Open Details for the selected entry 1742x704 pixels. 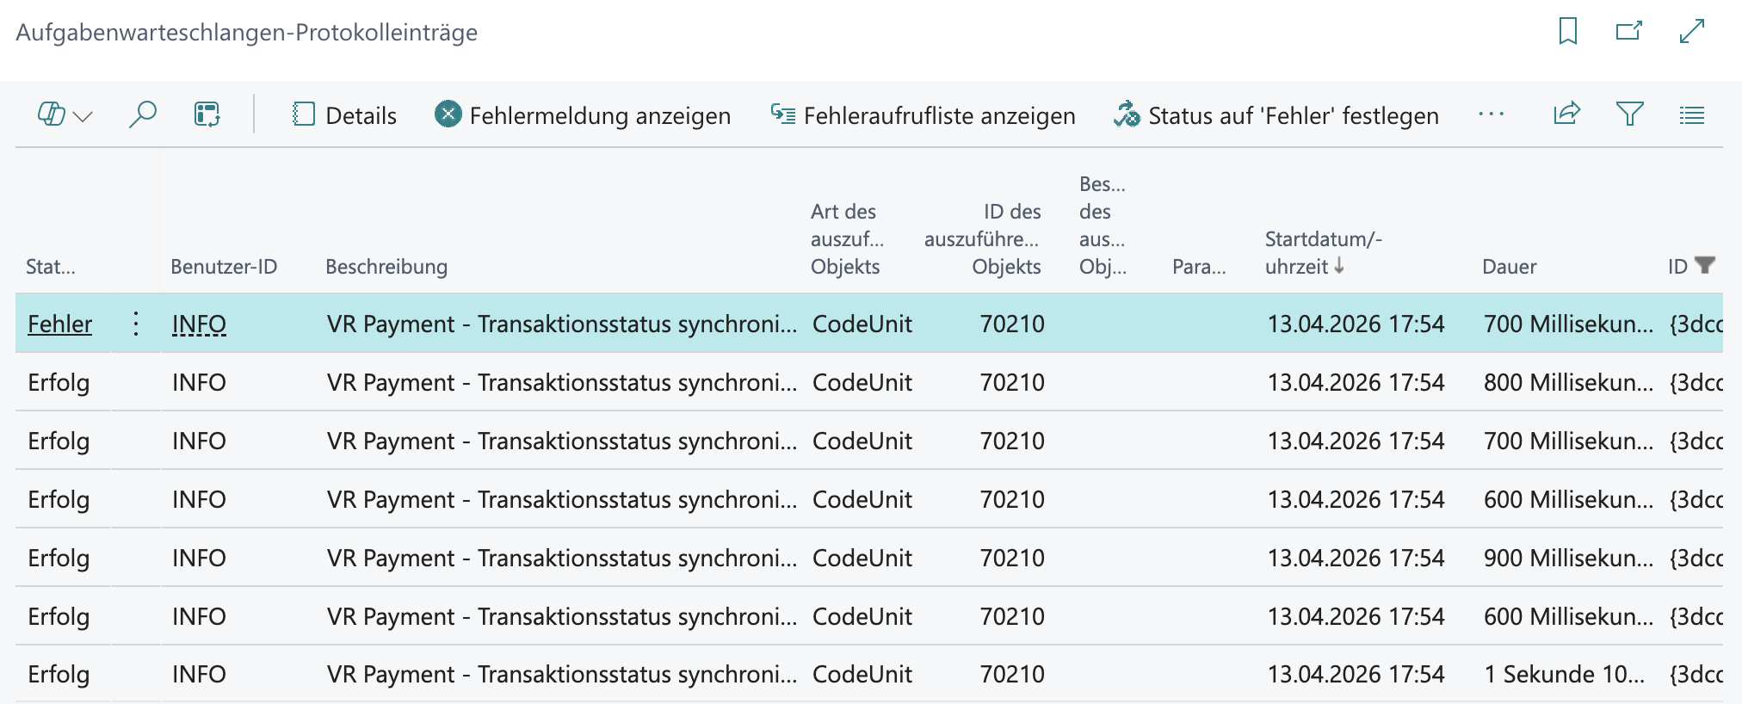[x=344, y=115]
